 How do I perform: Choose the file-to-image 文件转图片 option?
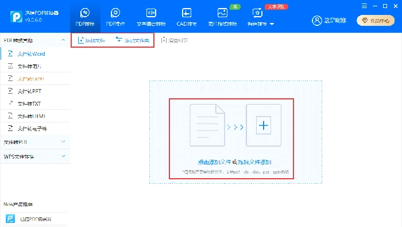pos(36,66)
